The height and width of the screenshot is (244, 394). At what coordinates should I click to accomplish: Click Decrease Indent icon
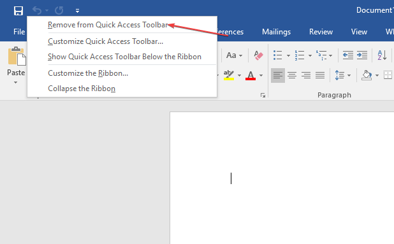click(x=348, y=55)
